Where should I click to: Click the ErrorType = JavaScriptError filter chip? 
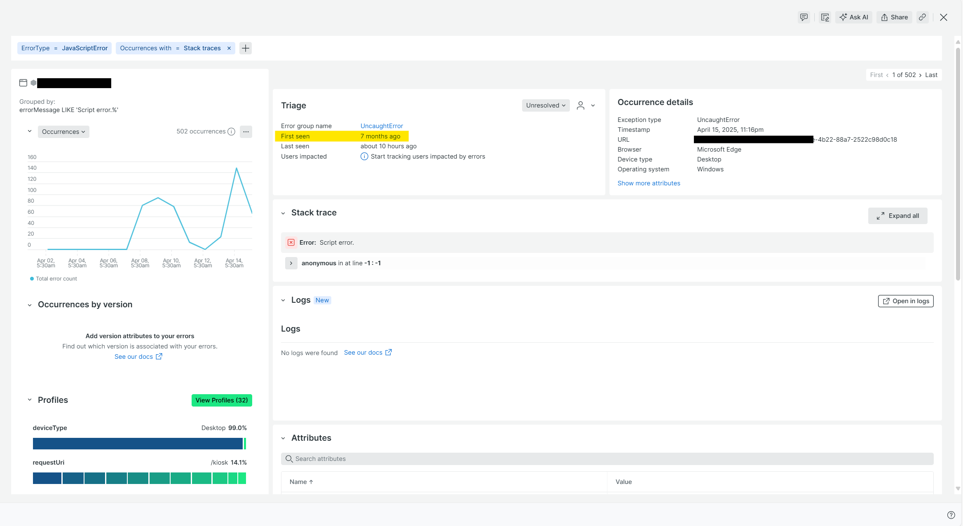coord(64,48)
